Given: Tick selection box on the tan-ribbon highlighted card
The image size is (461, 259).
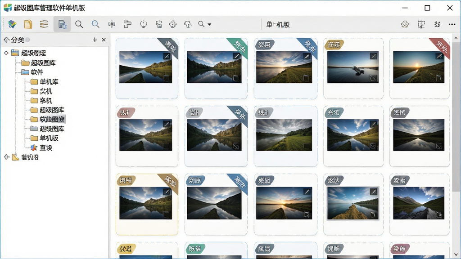Looking at the screenshot, I should coord(167,214).
